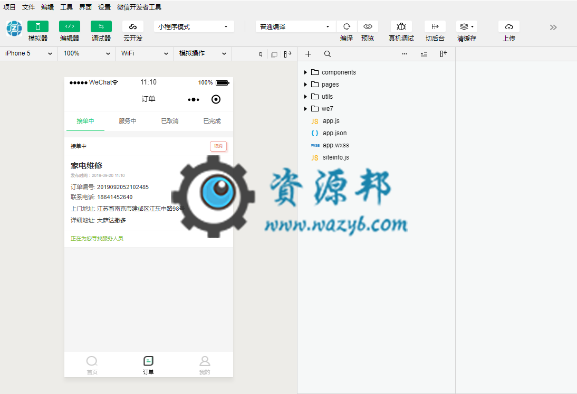Toggle the code editor panel button
Image resolution: width=577 pixels, height=394 pixels.
point(70,26)
